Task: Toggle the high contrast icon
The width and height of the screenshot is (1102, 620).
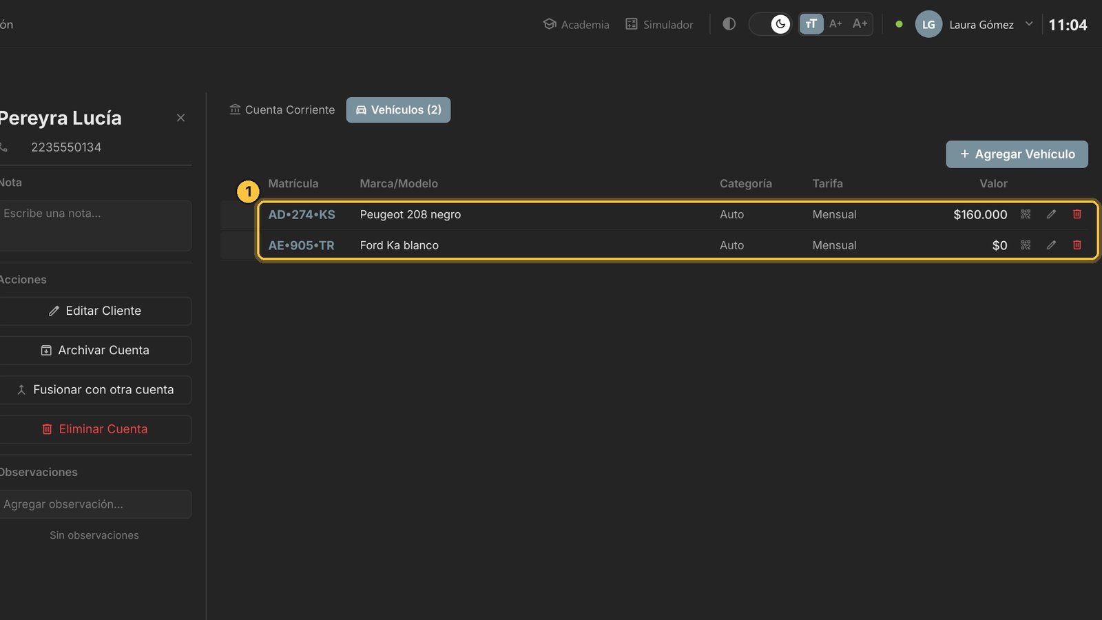Action: (729, 24)
